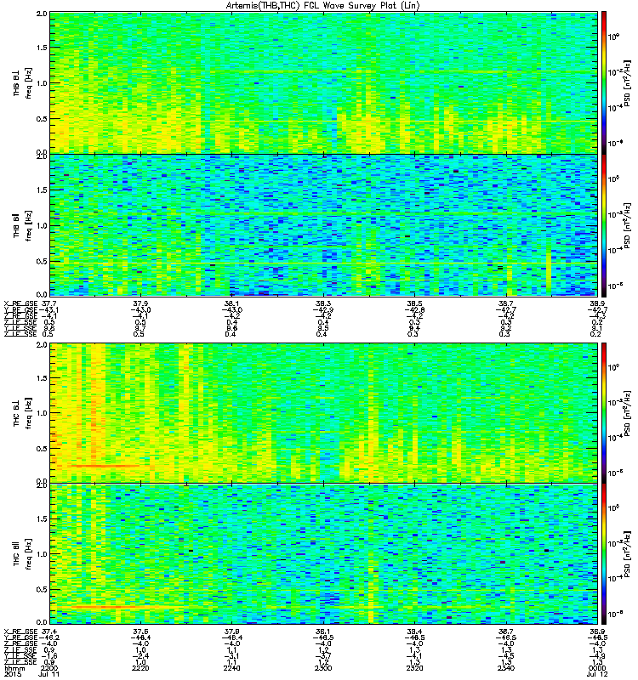Click the '1.5' frequency tick of the THC B⊥ panel
Image resolution: width=638 pixels, height=680 pixels.
tap(42, 378)
